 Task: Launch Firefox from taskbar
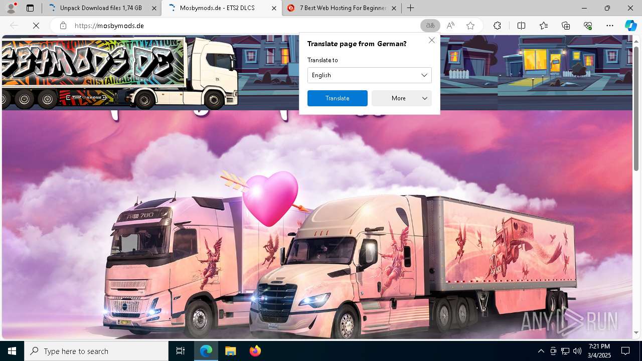click(255, 351)
